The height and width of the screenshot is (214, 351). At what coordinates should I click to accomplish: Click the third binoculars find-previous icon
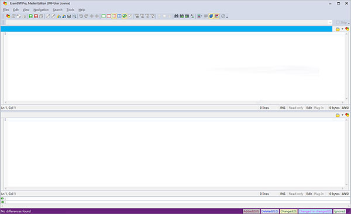(x=187, y=16)
